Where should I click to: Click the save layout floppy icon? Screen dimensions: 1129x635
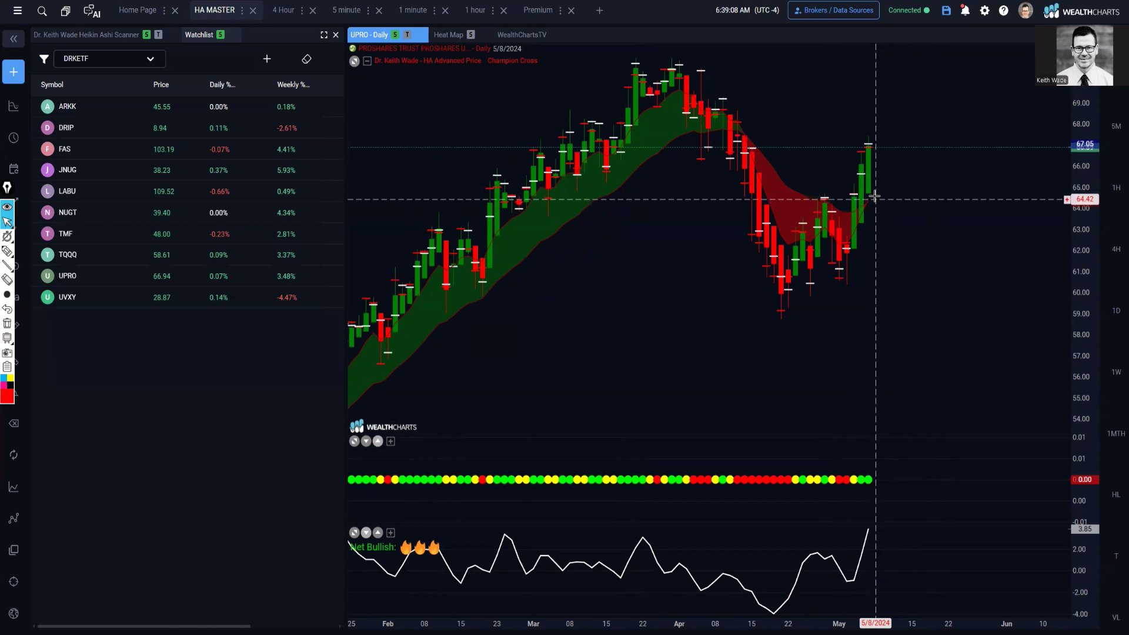point(946,11)
